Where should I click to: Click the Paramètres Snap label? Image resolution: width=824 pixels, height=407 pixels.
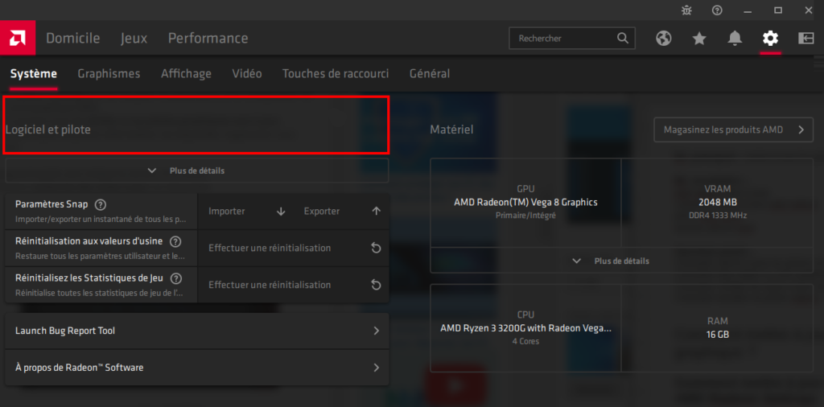point(51,203)
